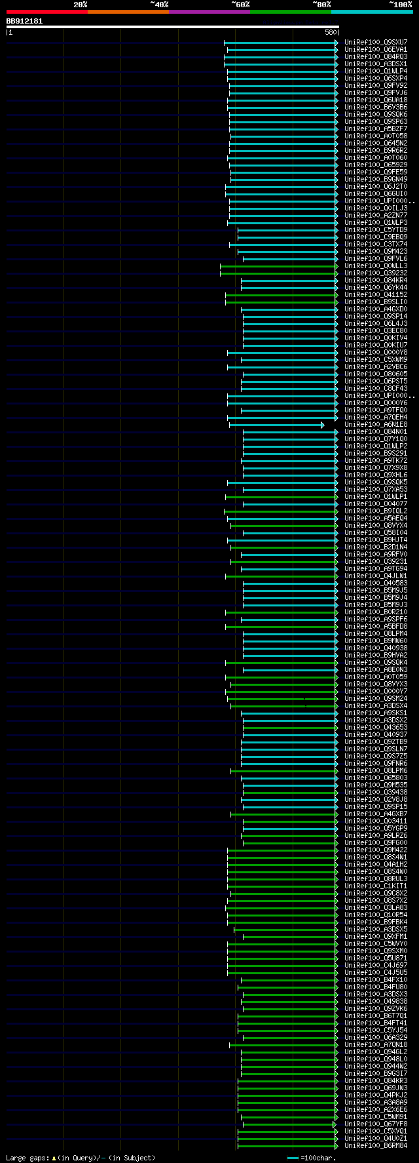Select the UniRef100_A6N1E8 label
Image resolution: width=419 pixels, height=1163 pixels.
376,424
